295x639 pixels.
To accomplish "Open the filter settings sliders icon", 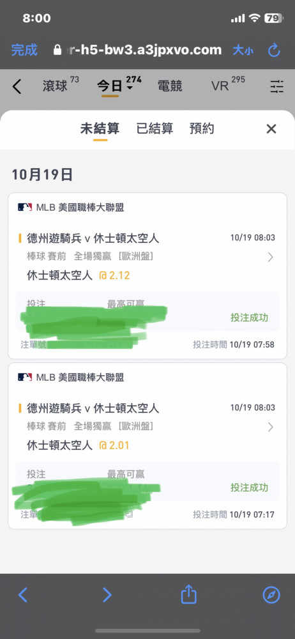I will [276, 86].
